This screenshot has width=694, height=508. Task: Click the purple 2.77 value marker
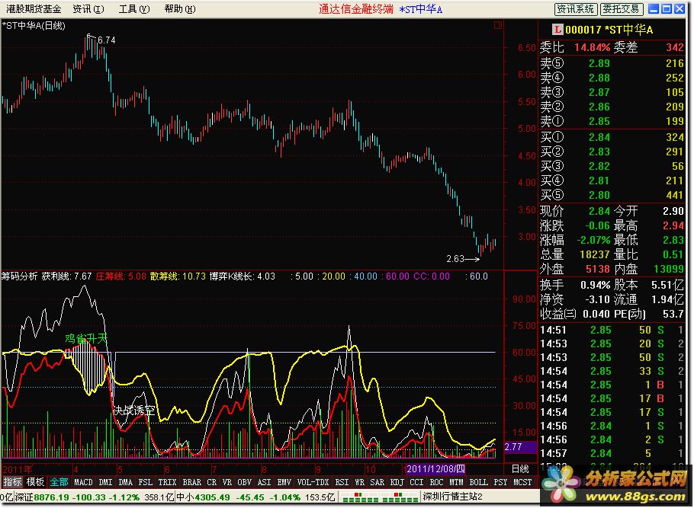tap(519, 447)
